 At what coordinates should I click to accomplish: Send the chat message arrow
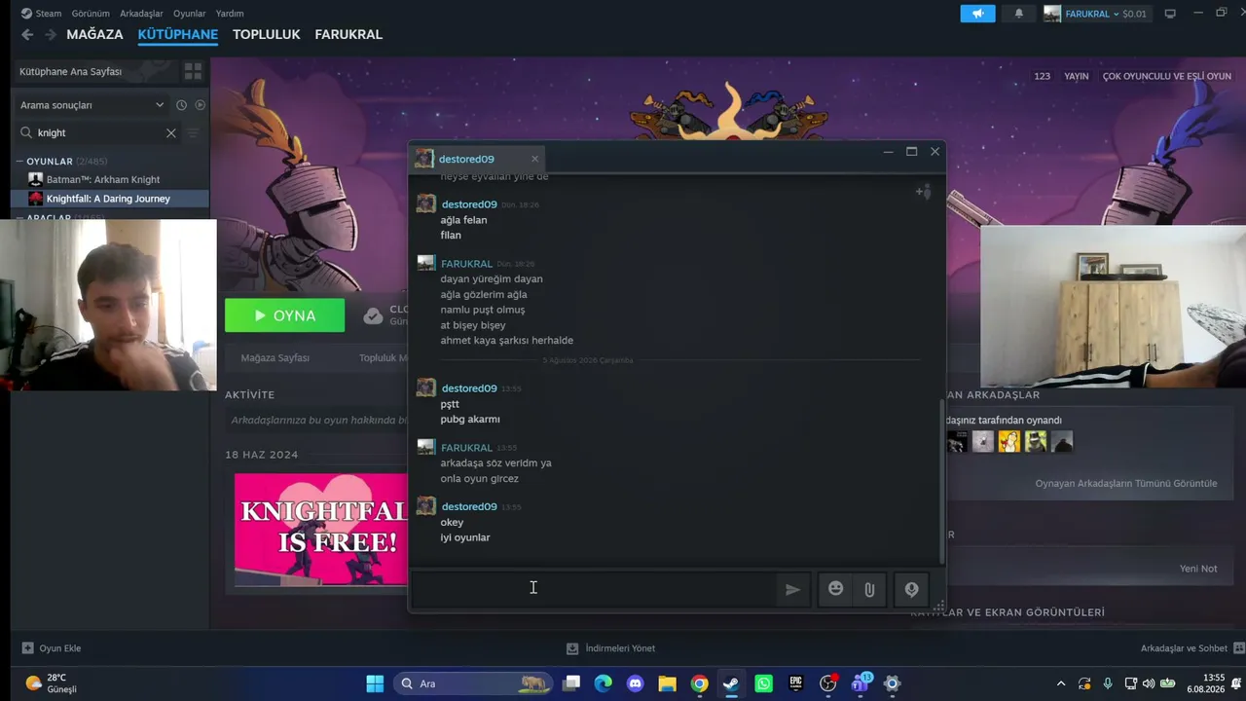coord(792,589)
